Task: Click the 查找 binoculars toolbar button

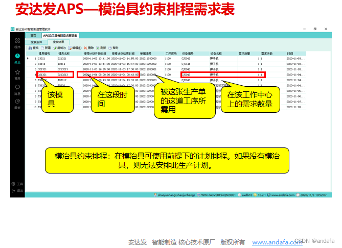Action: click(33, 48)
